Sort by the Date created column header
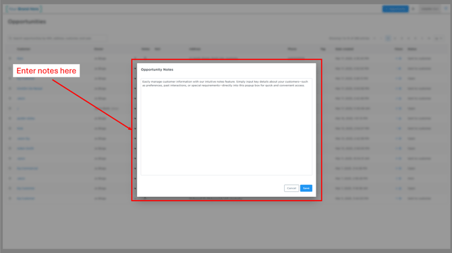This screenshot has width=452, height=253. click(x=344, y=49)
